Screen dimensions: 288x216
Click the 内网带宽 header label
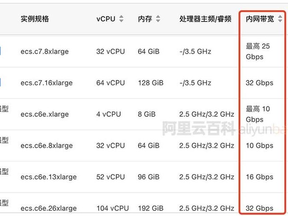[x=260, y=19]
